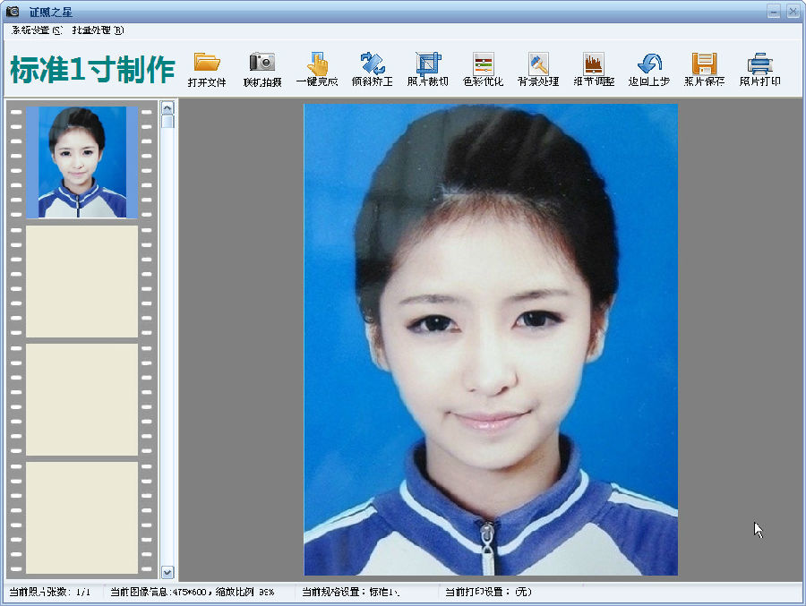This screenshot has height=606, width=806.
Task: Save the photo via 照片保存
Action: pos(704,70)
